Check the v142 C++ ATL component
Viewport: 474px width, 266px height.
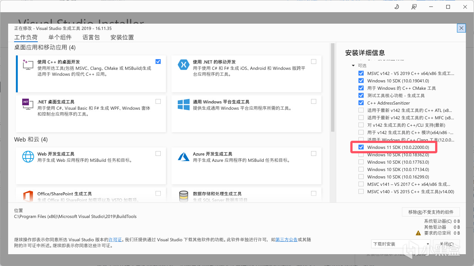[361, 110]
